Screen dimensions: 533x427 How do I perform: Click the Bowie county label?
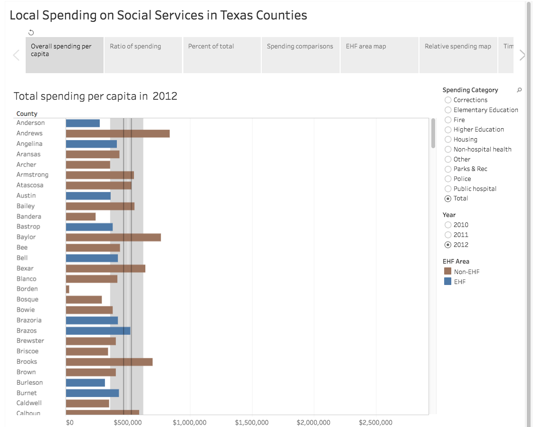coord(26,310)
